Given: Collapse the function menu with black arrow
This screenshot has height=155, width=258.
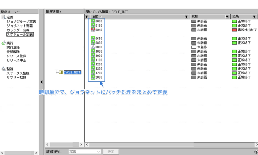Looking at the screenshot, I should tap(41, 82).
